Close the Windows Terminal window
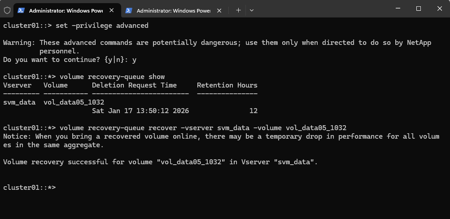The image size is (450, 219). coord(439,9)
